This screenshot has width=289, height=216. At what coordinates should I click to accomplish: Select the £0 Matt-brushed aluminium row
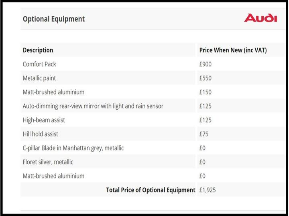point(53,176)
